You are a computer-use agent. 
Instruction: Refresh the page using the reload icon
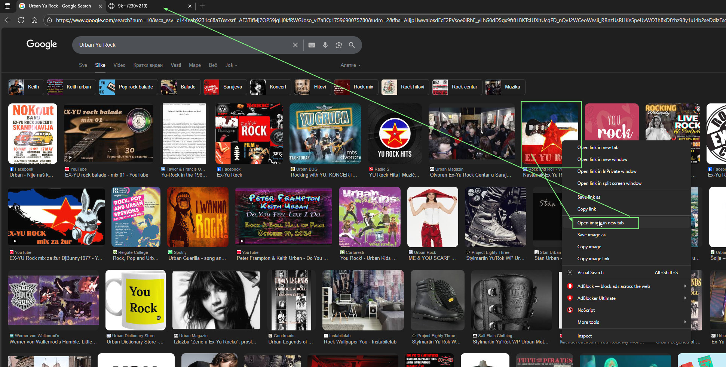coord(21,20)
